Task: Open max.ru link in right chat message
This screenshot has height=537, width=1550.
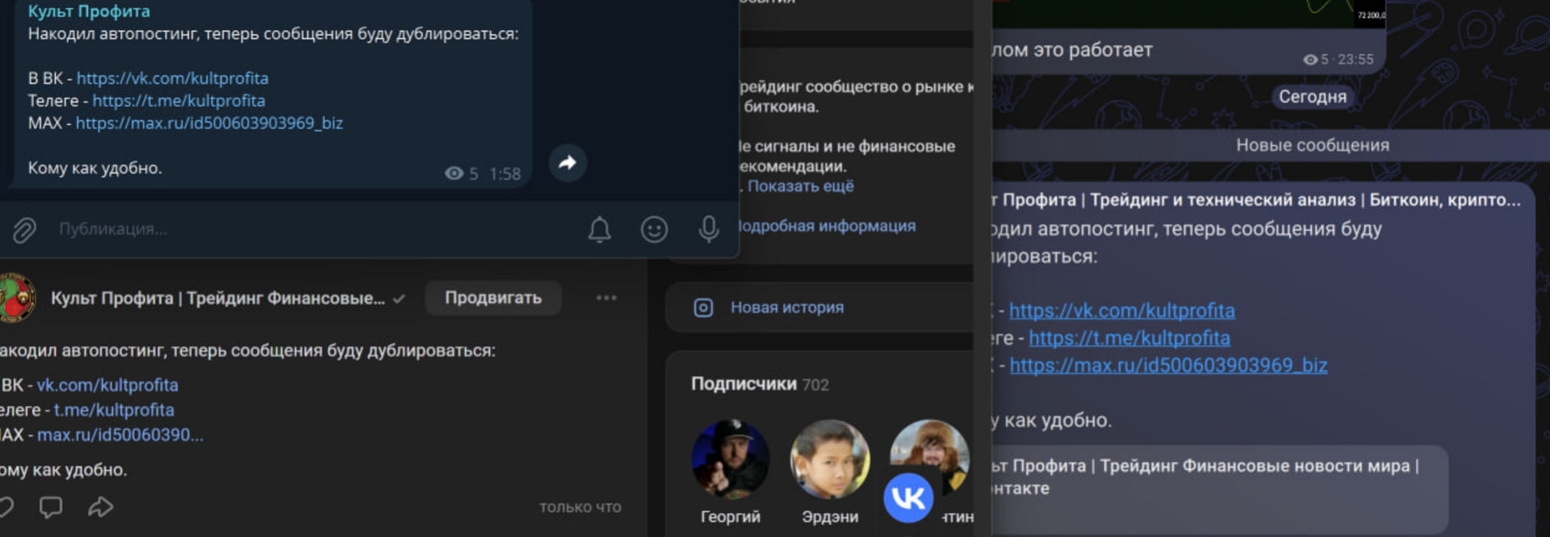Action: pyautogui.click(x=1168, y=366)
